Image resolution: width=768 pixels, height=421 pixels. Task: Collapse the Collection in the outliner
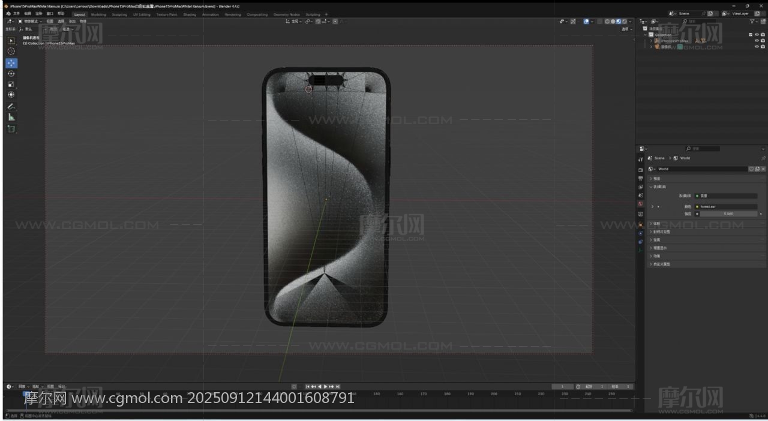pos(645,35)
